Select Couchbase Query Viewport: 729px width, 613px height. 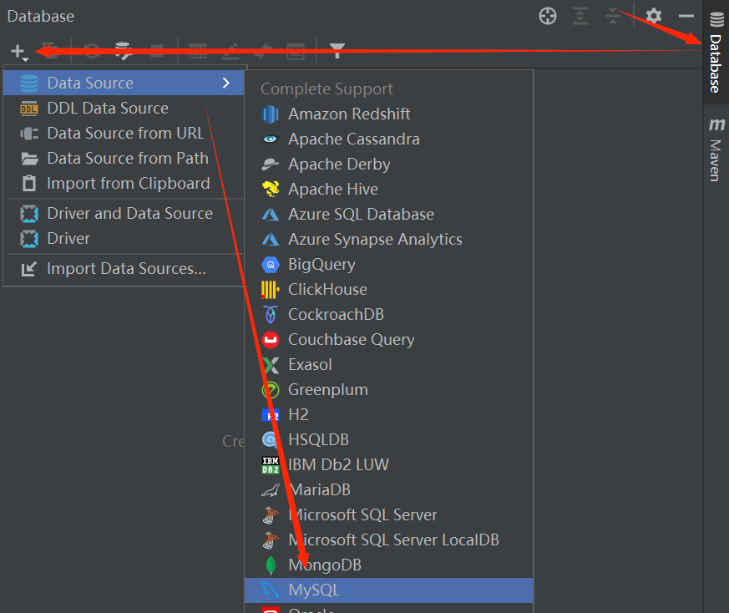click(x=388, y=340)
